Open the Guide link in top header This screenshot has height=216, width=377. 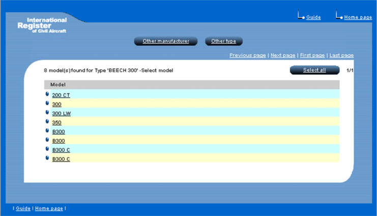[313, 17]
